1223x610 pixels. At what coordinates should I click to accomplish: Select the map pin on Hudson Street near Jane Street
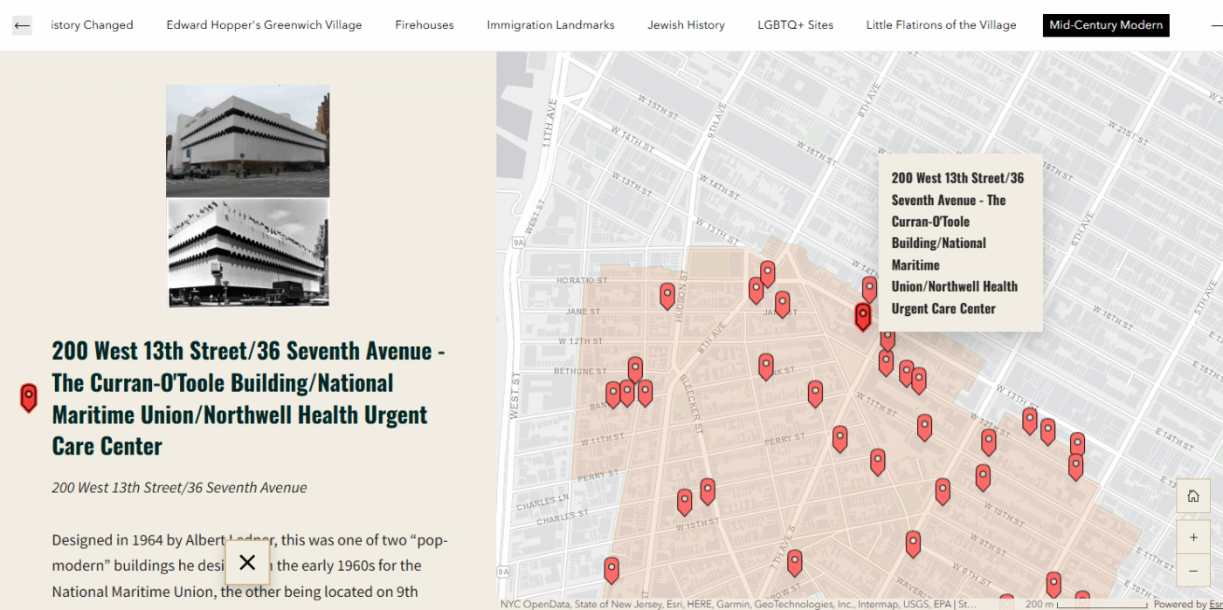point(667,296)
